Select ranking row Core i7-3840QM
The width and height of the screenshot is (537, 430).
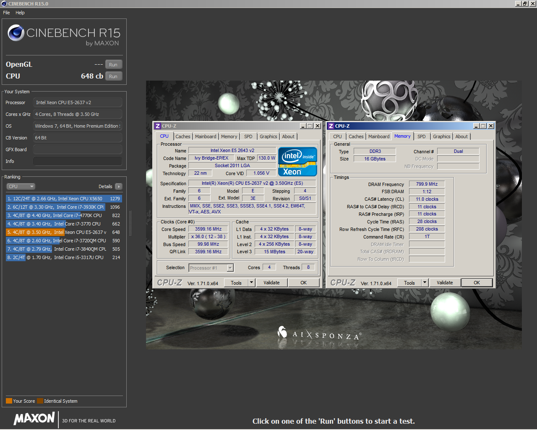pos(64,249)
